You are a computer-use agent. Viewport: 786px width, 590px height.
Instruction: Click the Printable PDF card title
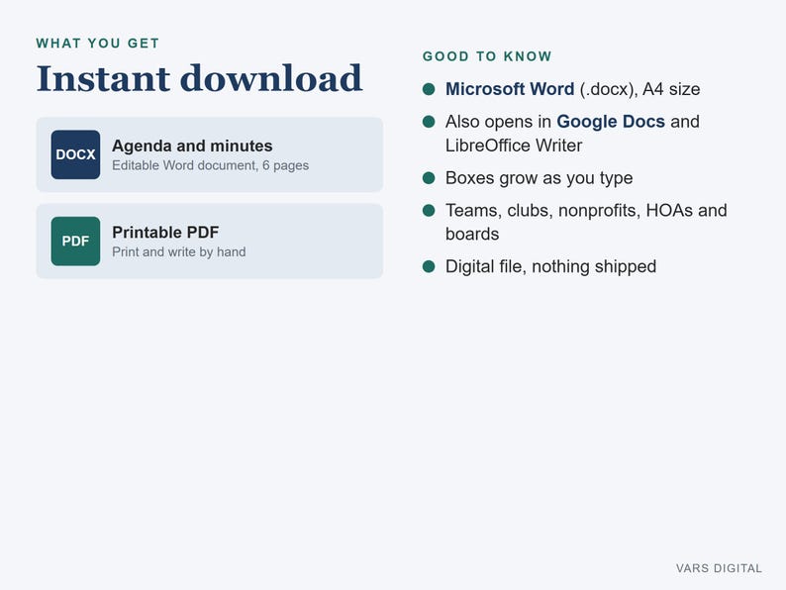coord(165,232)
